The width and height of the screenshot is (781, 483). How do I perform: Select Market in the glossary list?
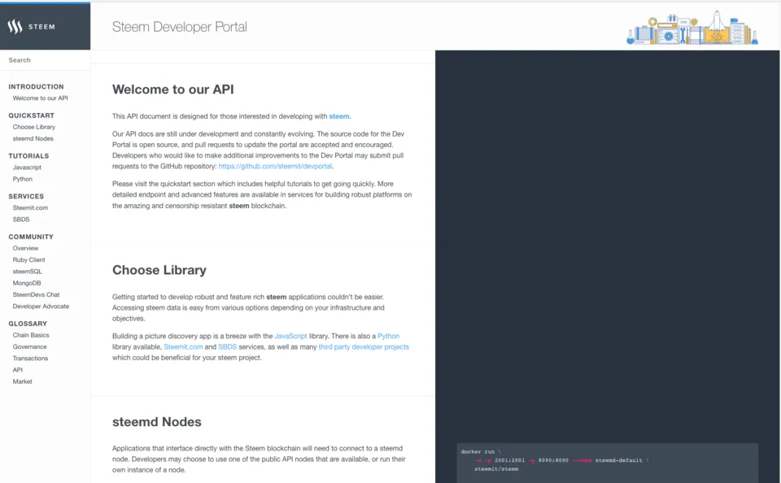point(23,381)
